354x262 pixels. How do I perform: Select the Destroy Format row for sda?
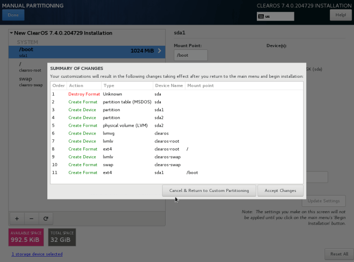(177, 94)
